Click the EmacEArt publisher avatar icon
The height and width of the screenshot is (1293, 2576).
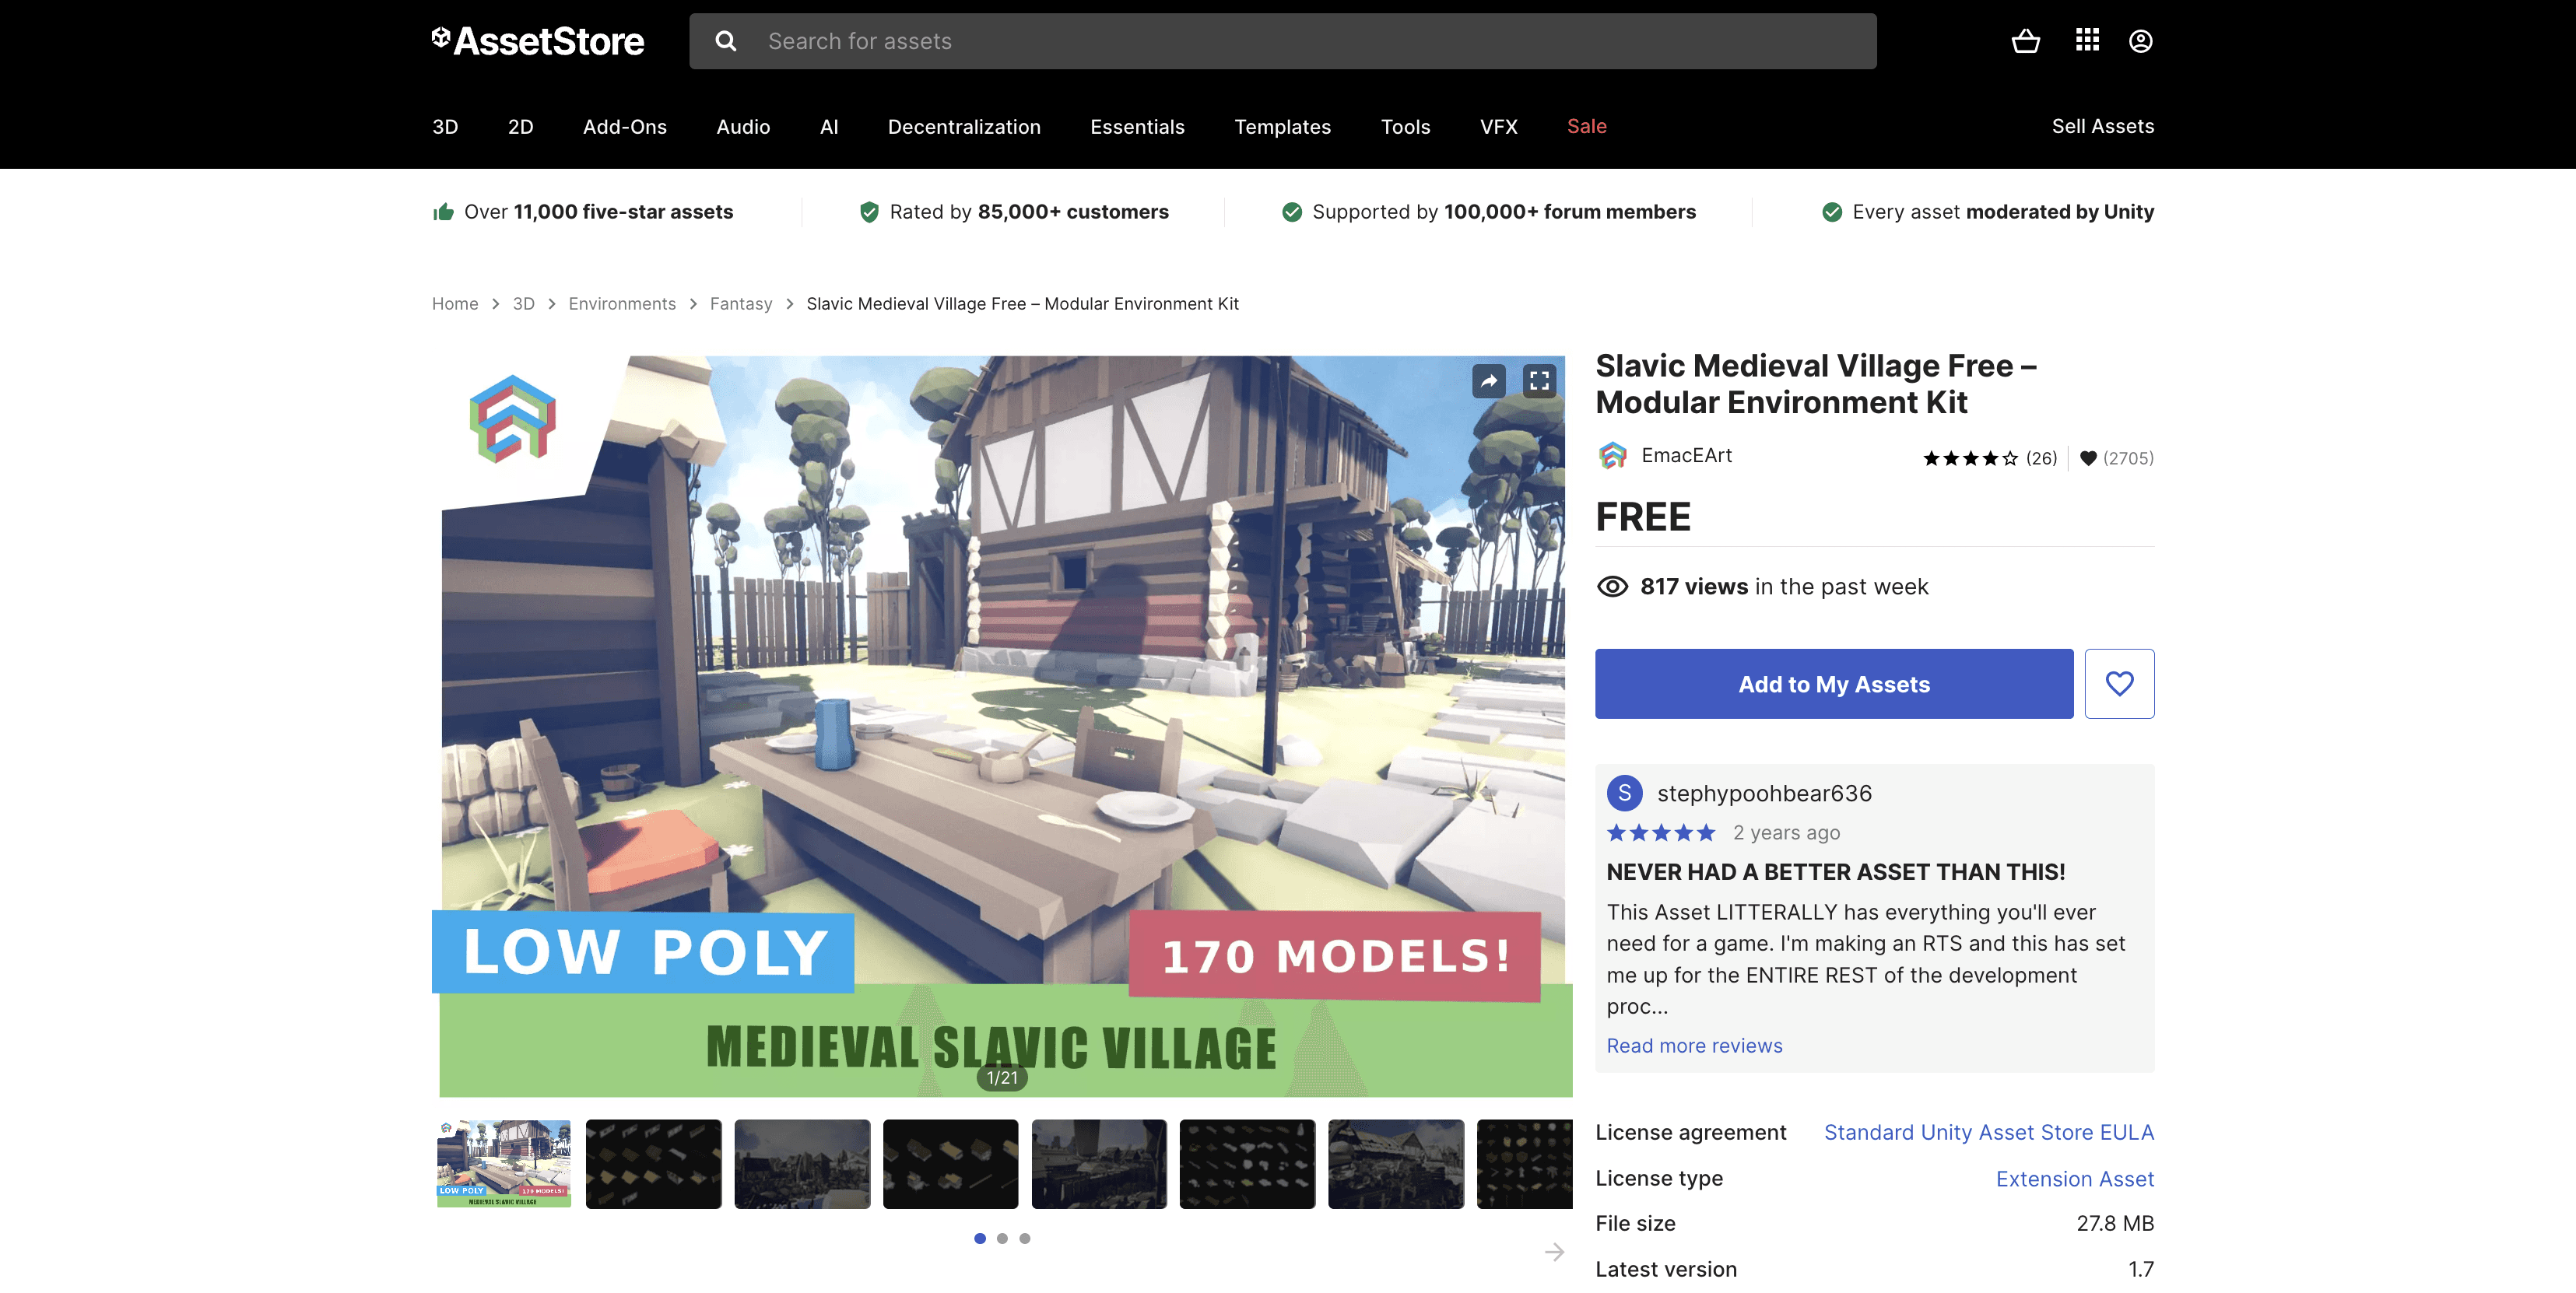click(1612, 456)
